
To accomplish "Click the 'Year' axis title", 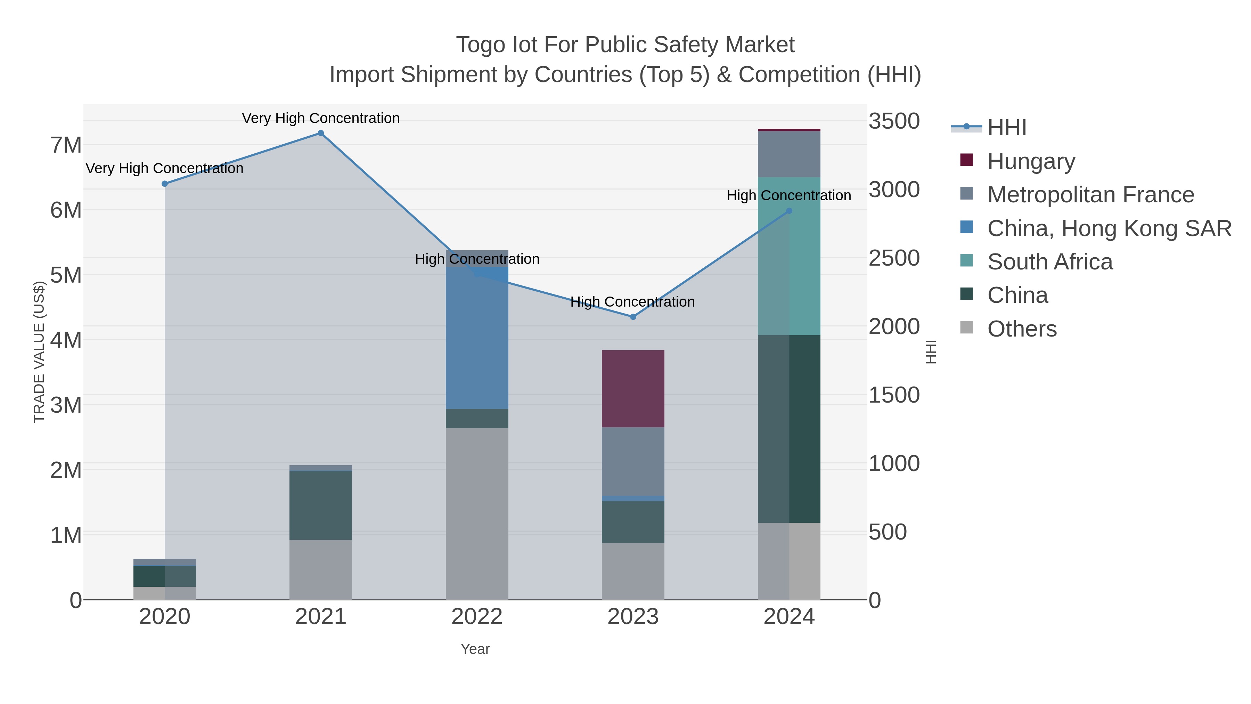I will pos(475,649).
